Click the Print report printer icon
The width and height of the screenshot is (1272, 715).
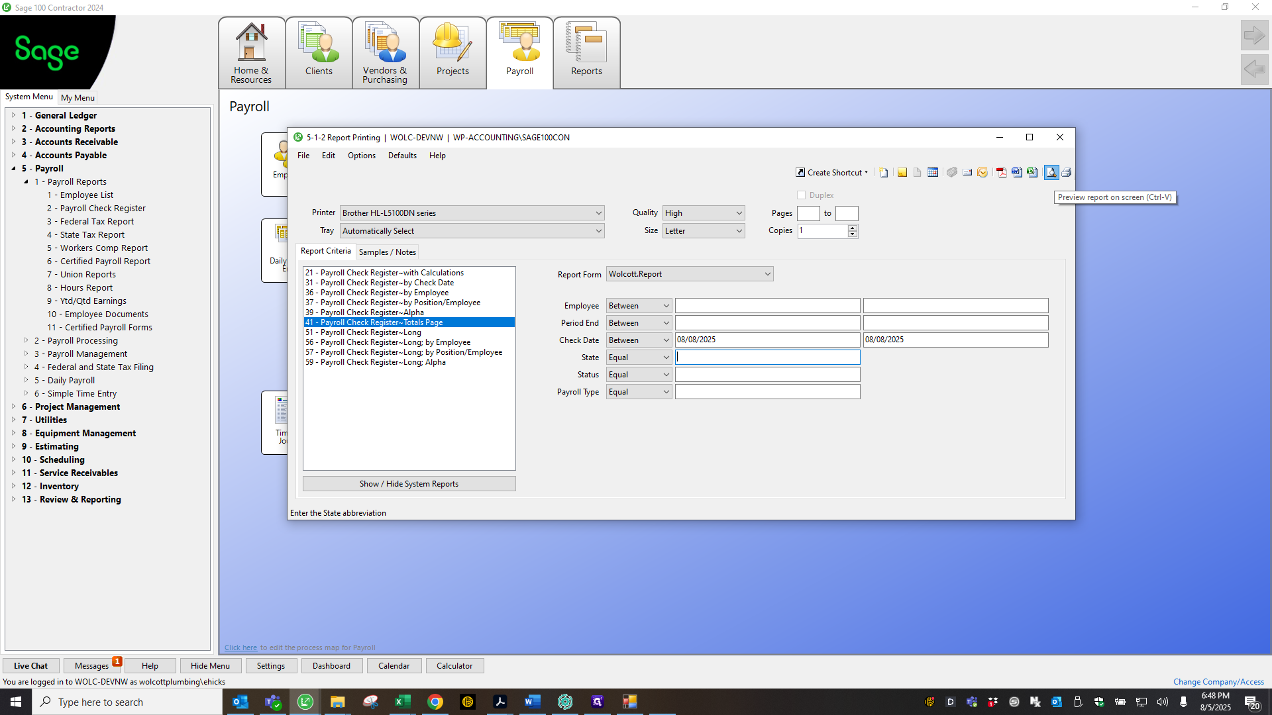click(x=1067, y=173)
